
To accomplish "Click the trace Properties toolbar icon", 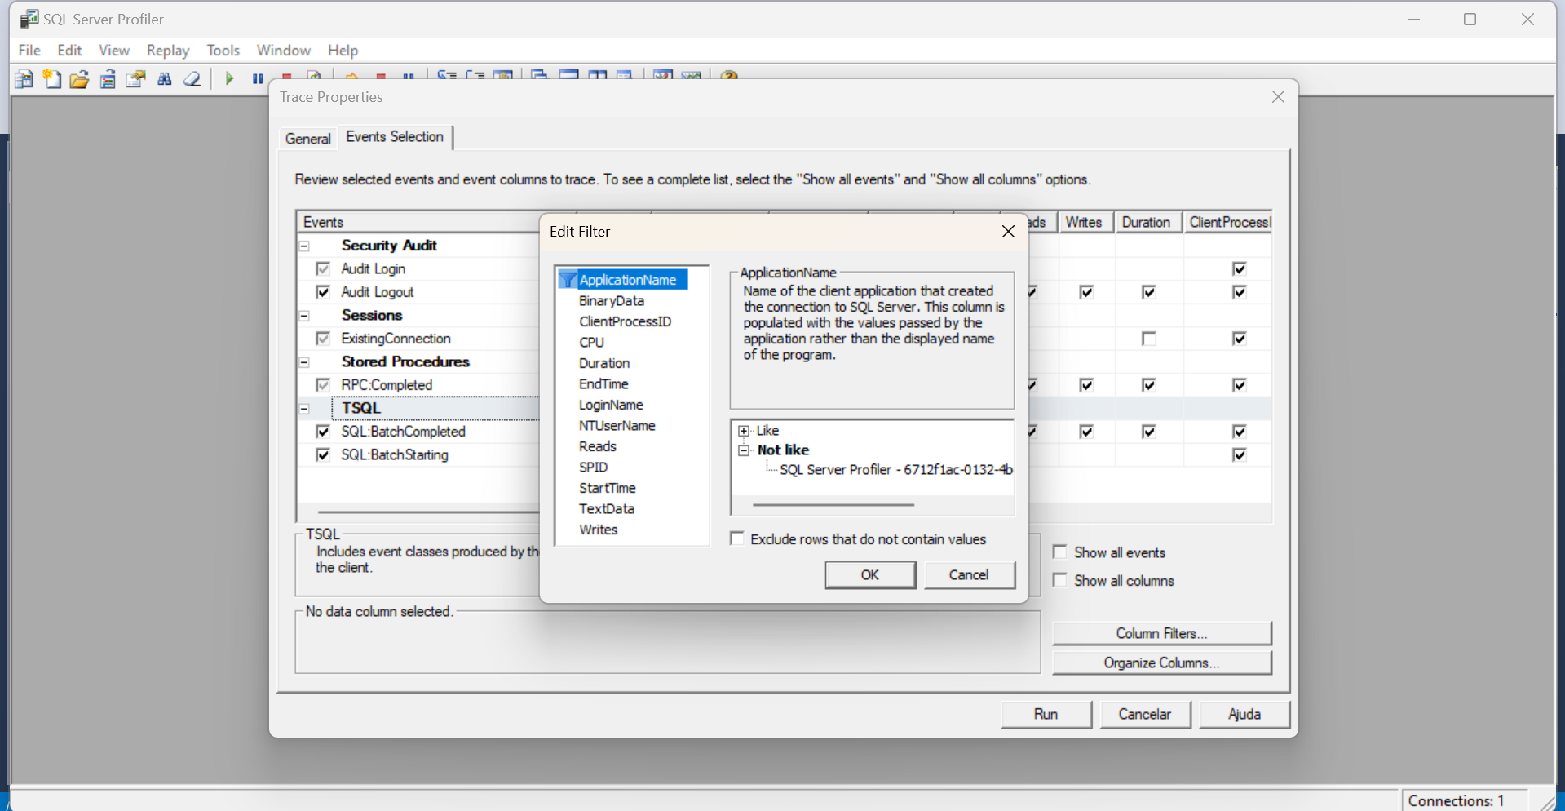I will tap(135, 79).
